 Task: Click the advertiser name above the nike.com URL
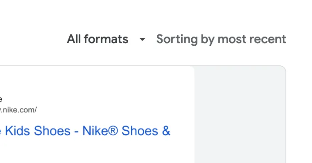point(1,99)
